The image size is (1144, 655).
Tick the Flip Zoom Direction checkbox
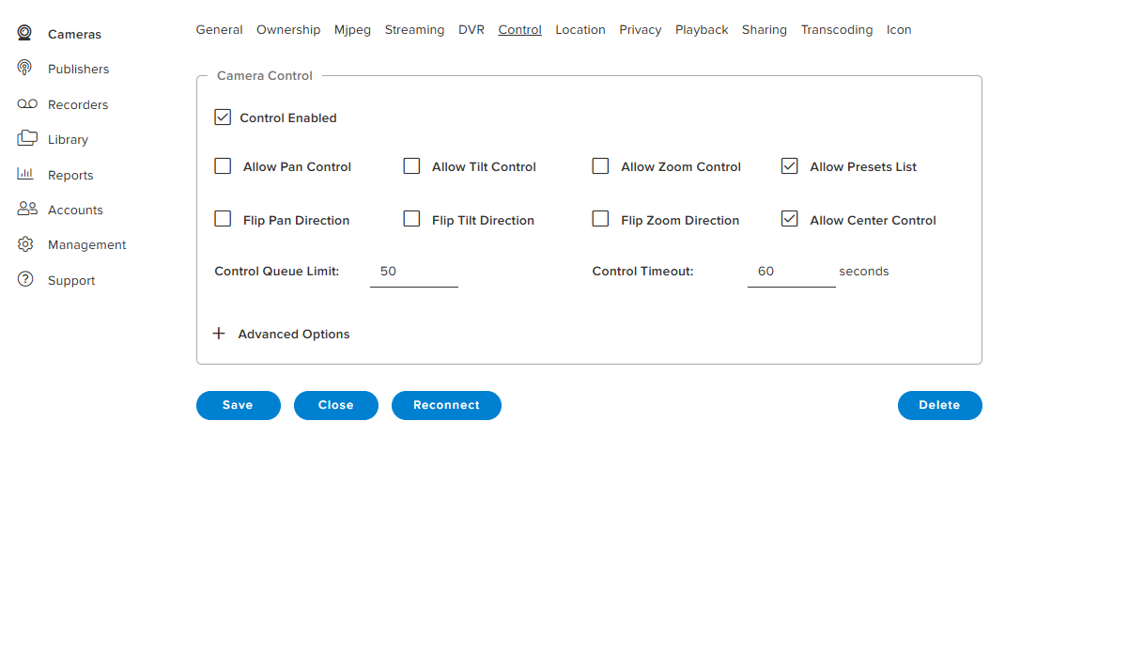tap(600, 220)
